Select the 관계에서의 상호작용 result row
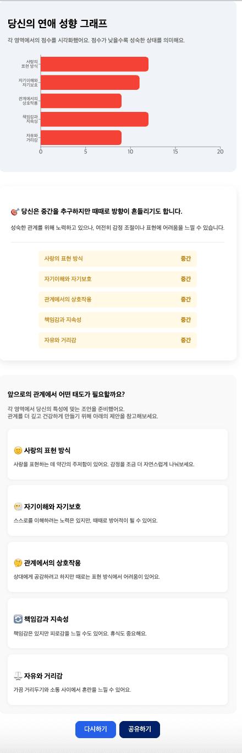 tap(118, 299)
